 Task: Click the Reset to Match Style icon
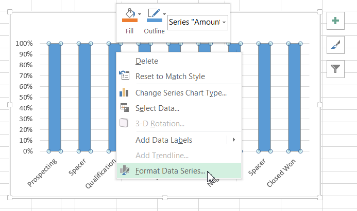124,76
